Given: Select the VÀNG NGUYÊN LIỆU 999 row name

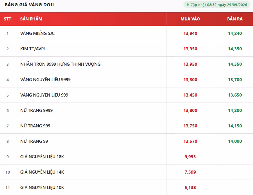Looking at the screenshot, I should 44,95.
